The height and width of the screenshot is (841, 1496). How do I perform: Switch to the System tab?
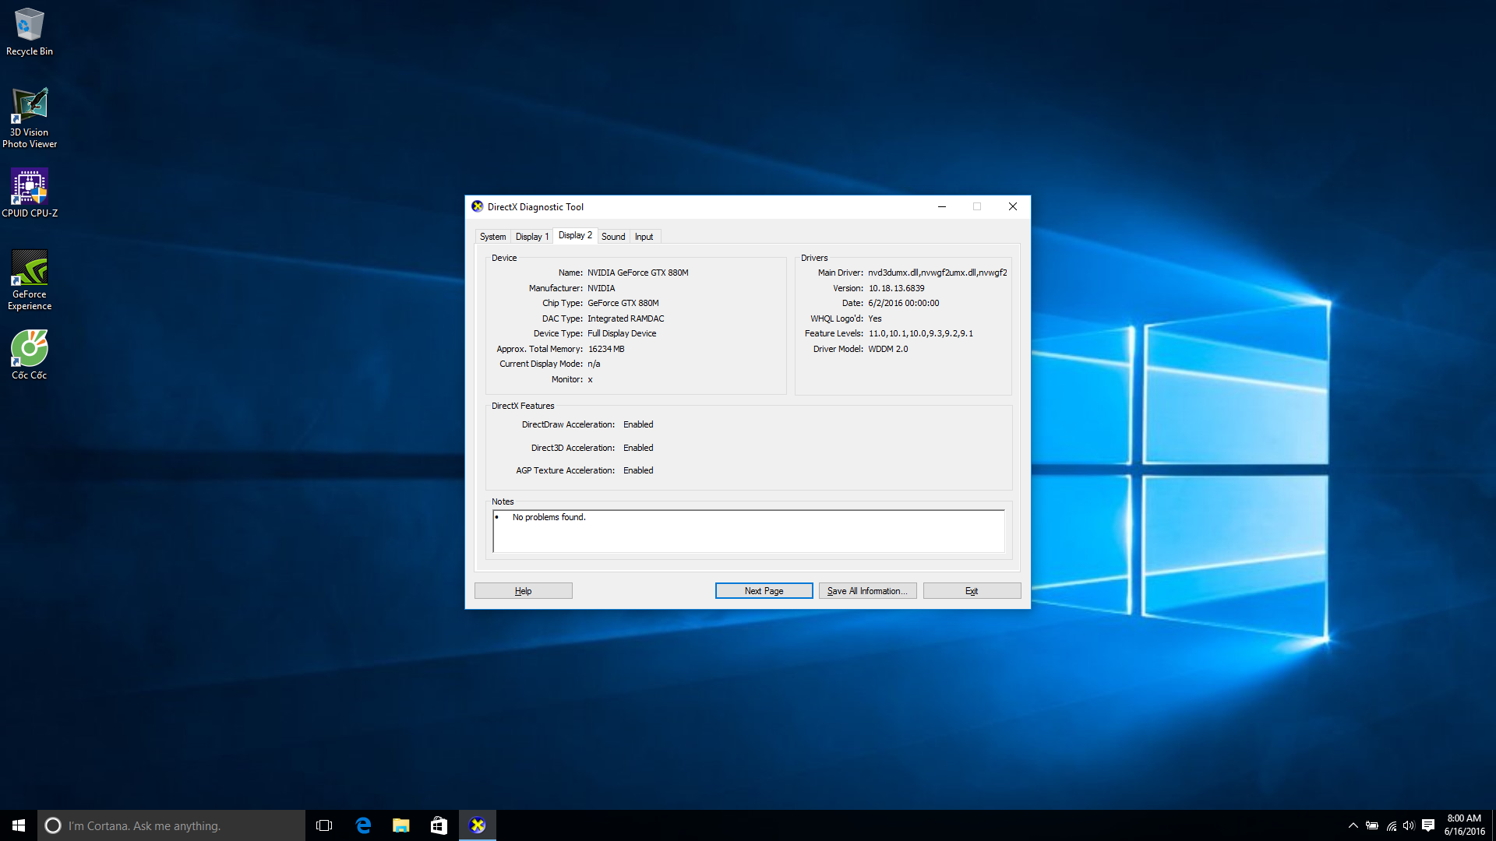pyautogui.click(x=492, y=237)
